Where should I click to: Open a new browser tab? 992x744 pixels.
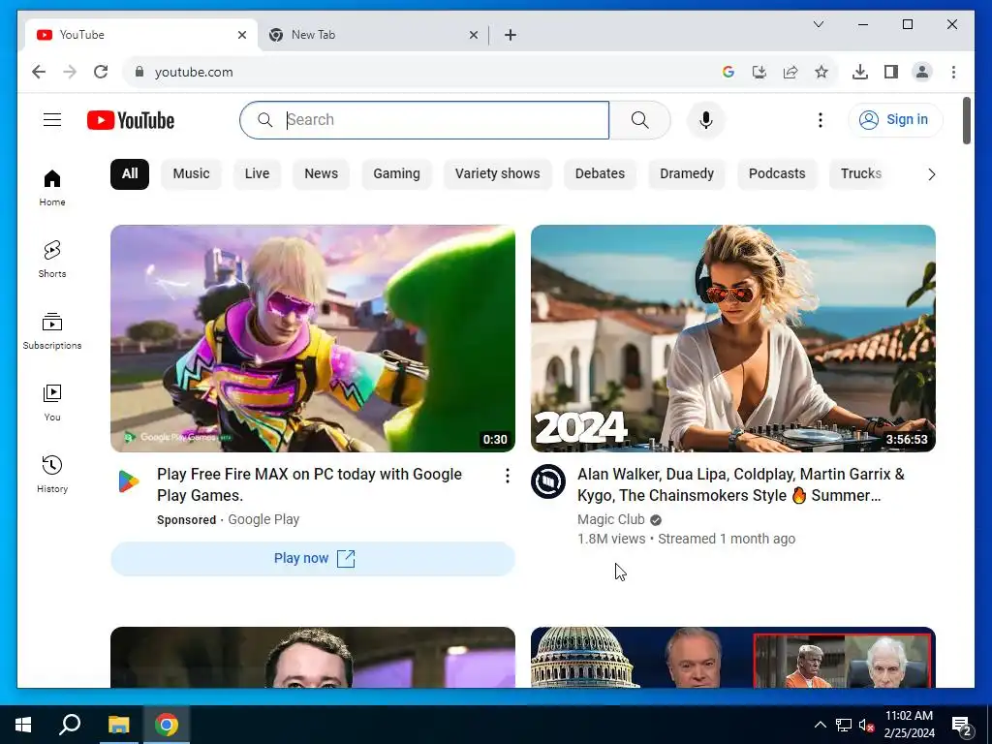tap(511, 35)
